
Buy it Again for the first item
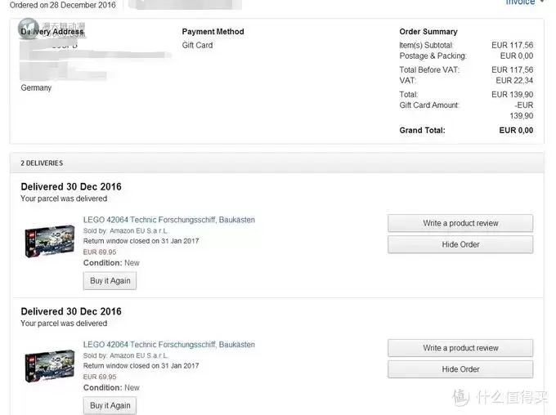[110, 281]
